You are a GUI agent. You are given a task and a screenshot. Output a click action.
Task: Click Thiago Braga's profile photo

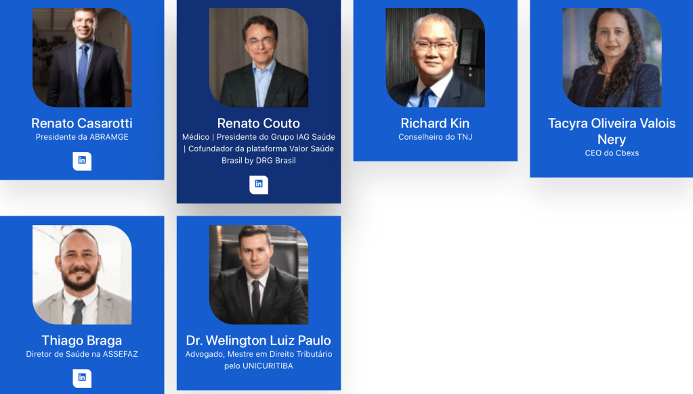[82, 275]
